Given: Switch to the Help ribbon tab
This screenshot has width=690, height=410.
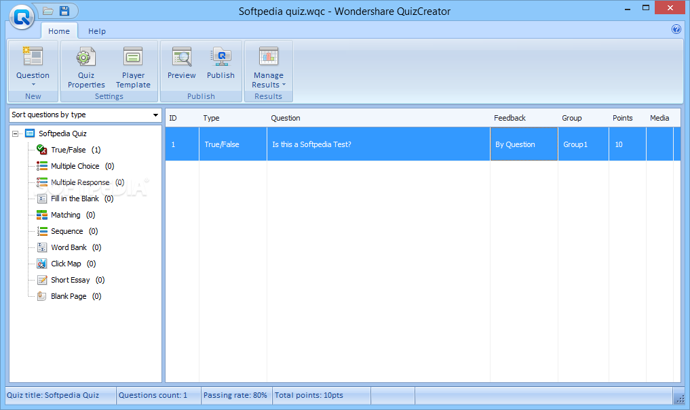Looking at the screenshot, I should (x=97, y=31).
